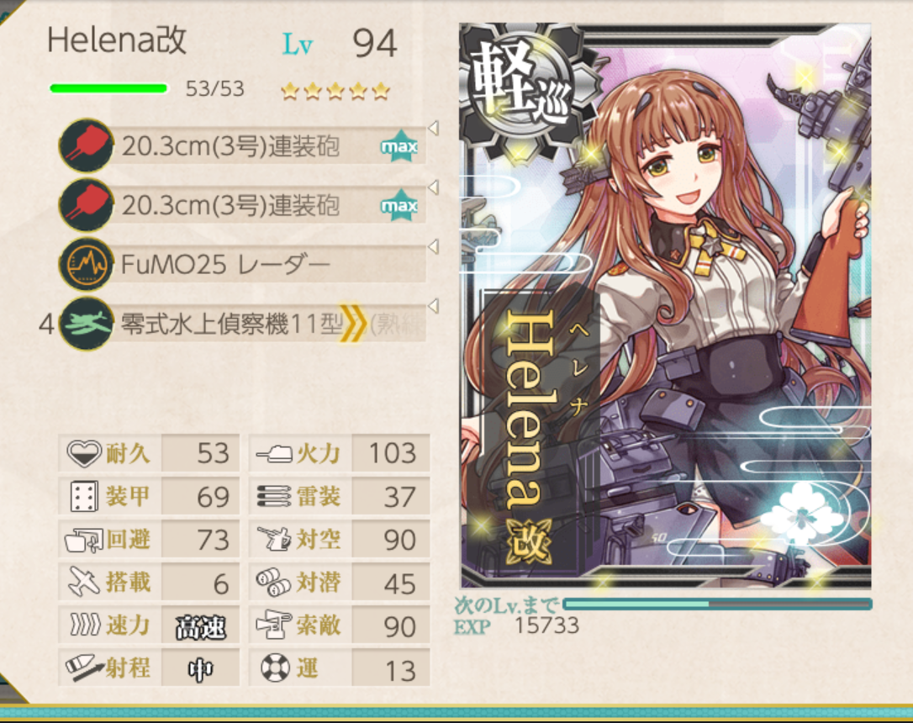Select the FuMO25 radar icon
913x723 pixels.
tap(87, 264)
